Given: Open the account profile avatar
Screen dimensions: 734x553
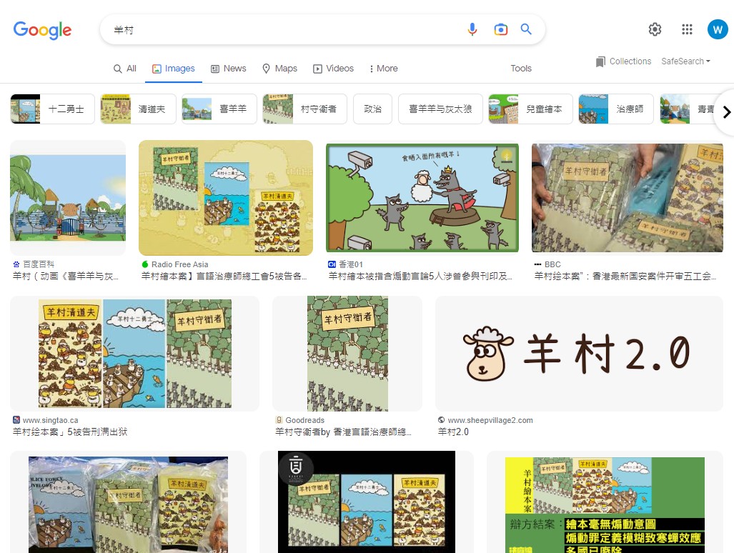Looking at the screenshot, I should click(x=717, y=29).
